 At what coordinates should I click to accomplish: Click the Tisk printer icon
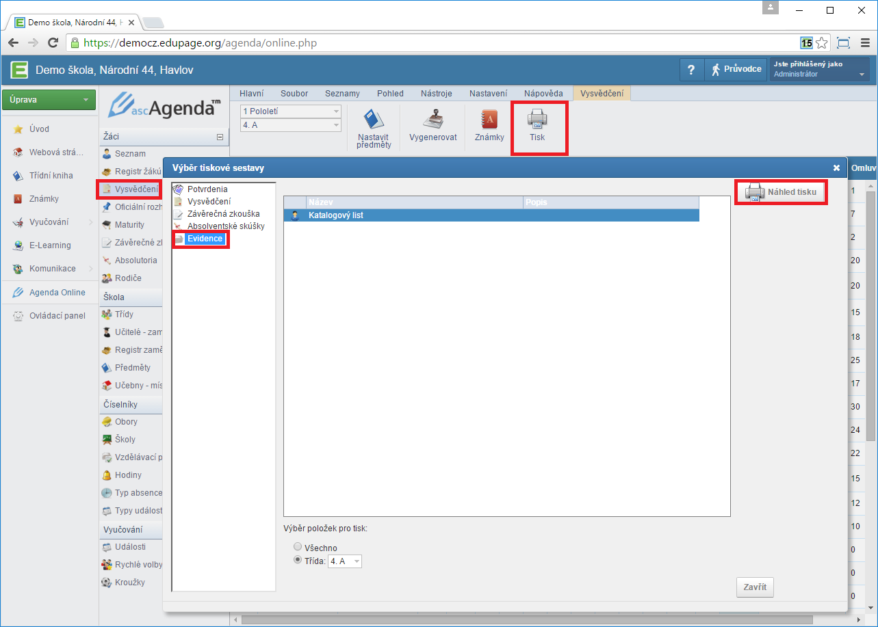pos(537,120)
